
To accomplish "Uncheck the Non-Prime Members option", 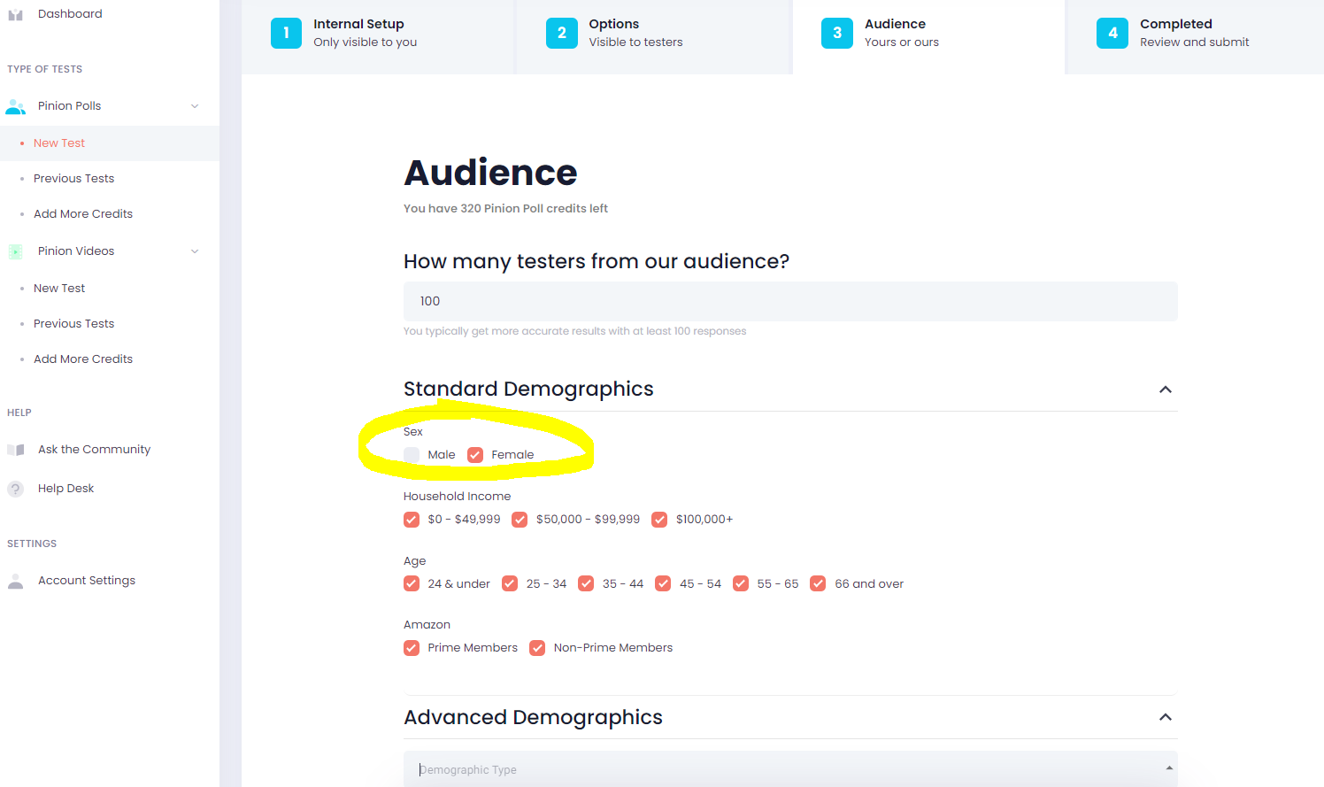I will 537,647.
